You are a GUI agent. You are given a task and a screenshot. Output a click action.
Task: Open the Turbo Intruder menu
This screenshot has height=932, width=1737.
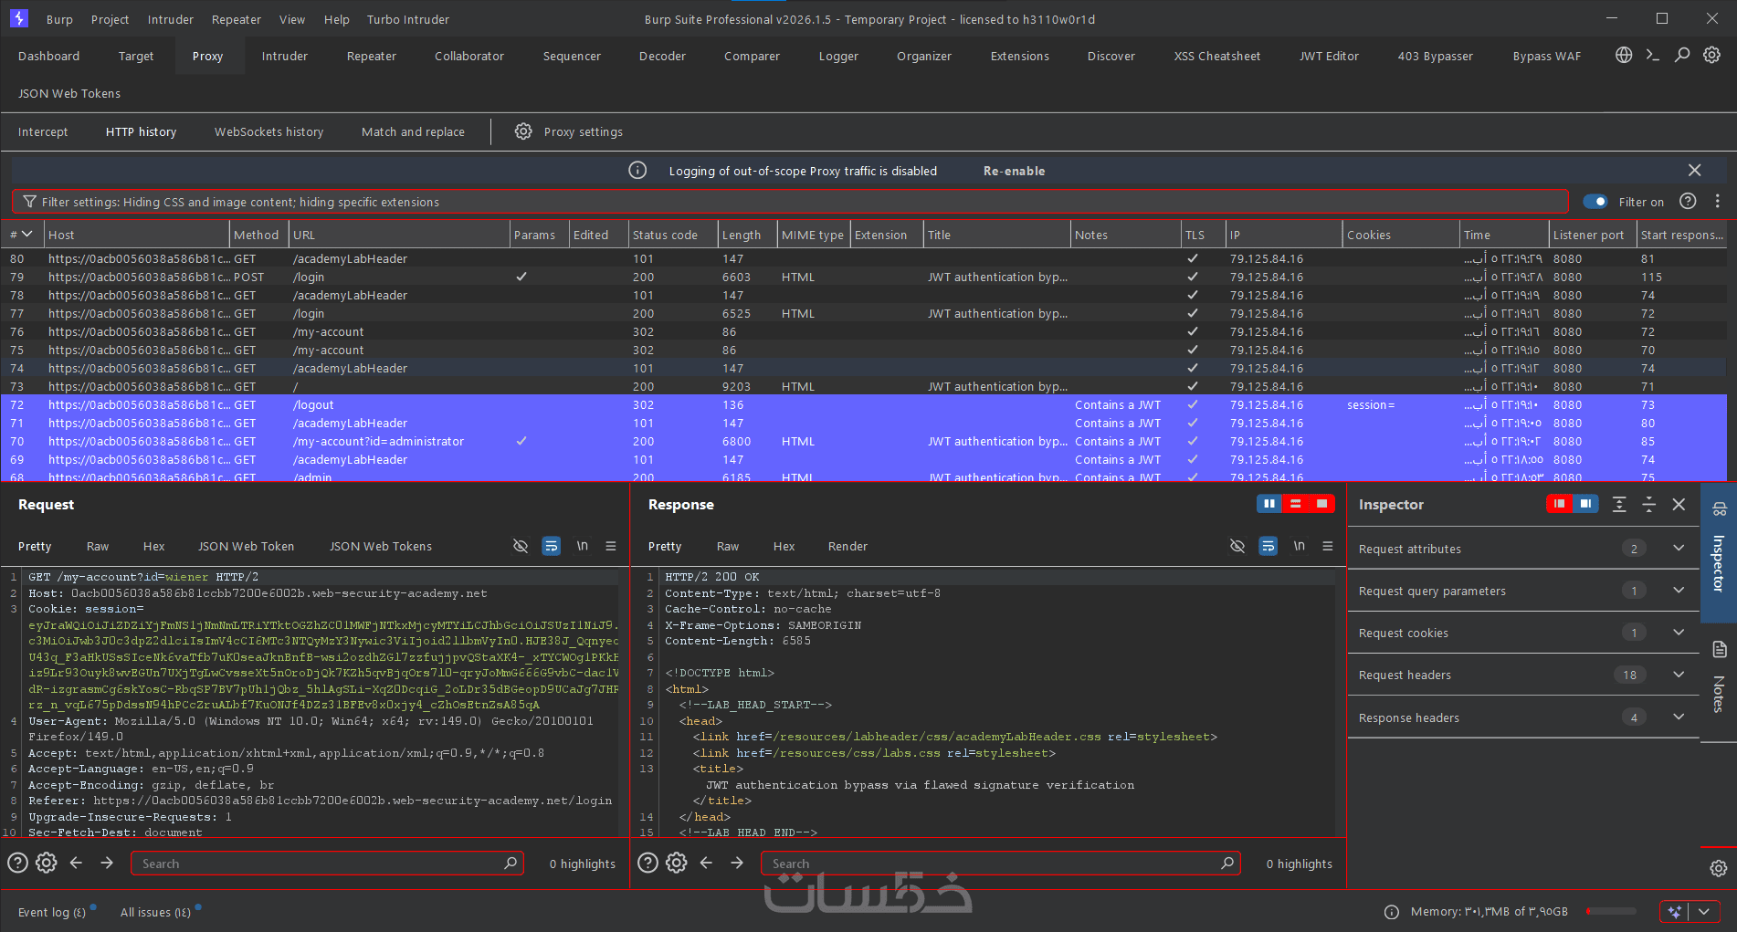408,19
